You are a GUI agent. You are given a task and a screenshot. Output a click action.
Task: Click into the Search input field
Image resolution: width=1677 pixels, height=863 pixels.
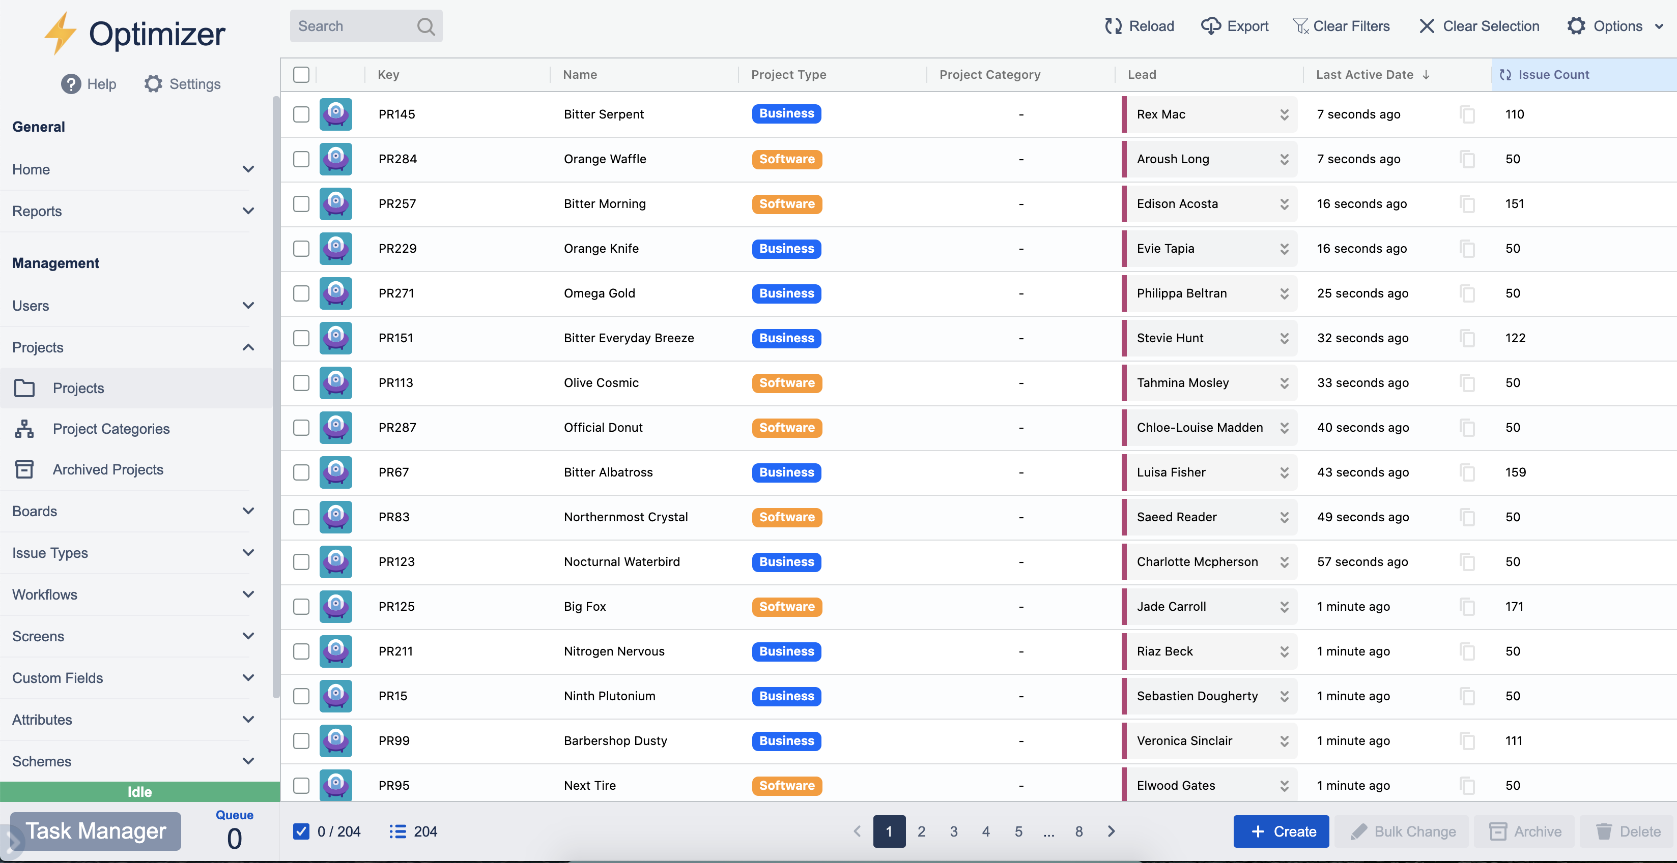click(352, 26)
